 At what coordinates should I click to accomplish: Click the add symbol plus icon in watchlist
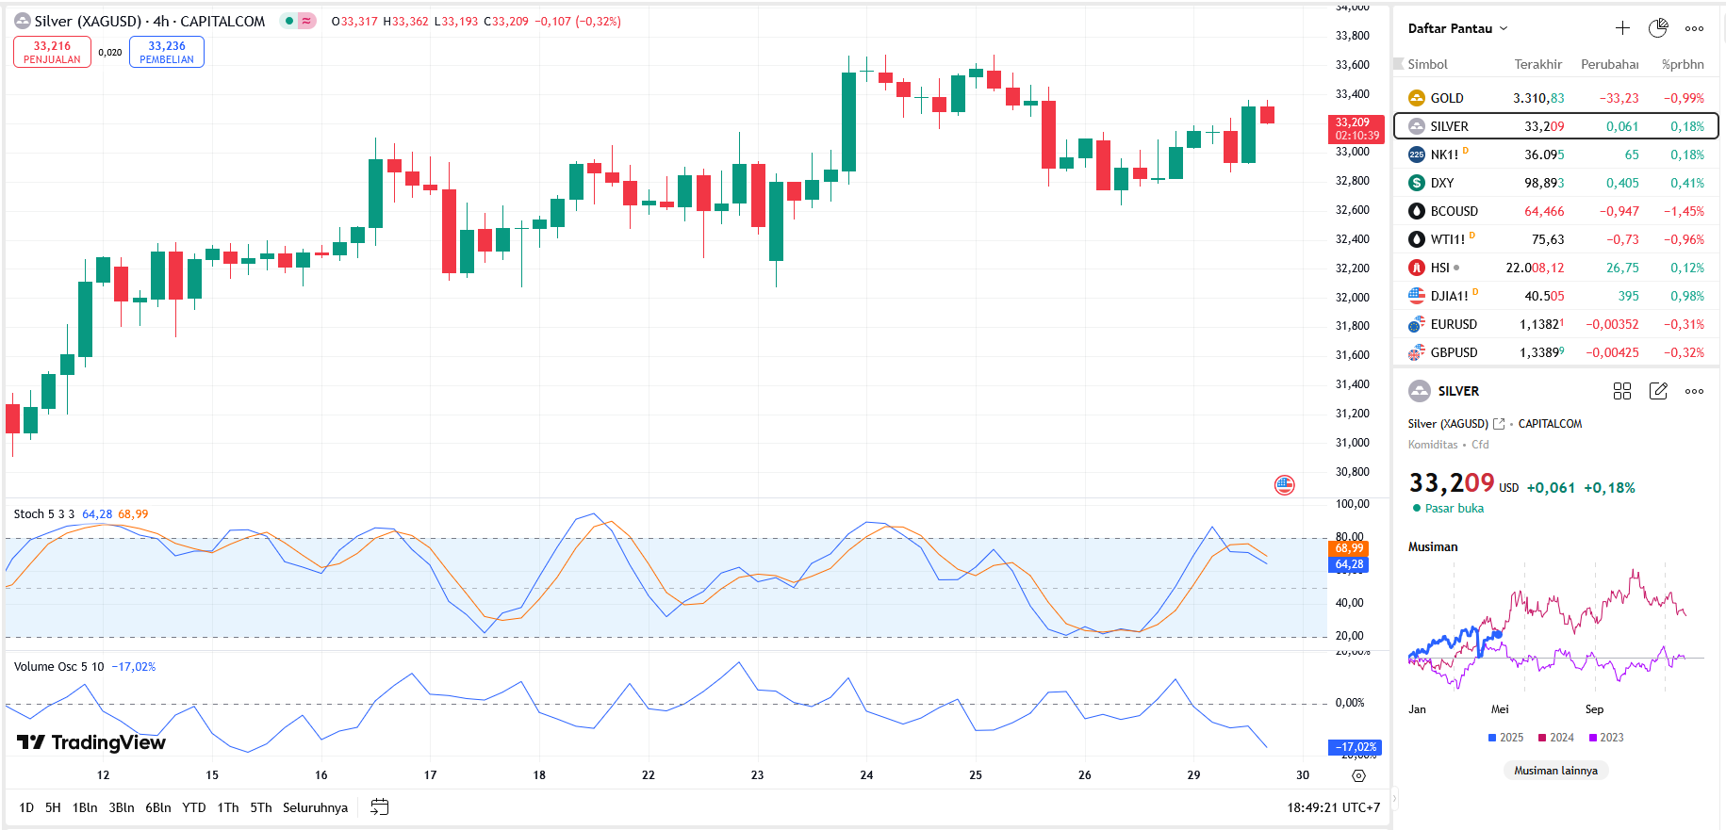1622,28
